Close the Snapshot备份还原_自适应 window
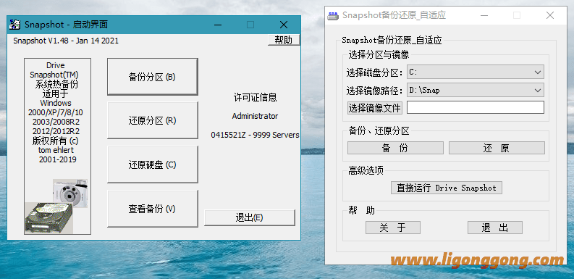Screen dimensions: 574x279 [x=550, y=15]
